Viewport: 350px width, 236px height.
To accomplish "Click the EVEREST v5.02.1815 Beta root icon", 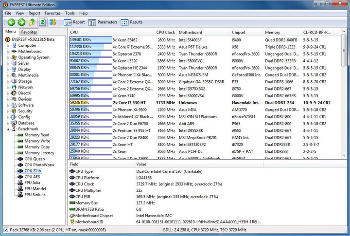I will coord(8,39).
